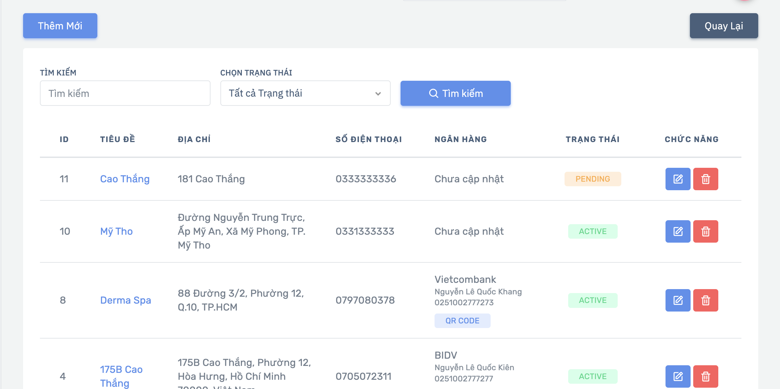
Task: Delete the Mỹ Tho branch entry
Action: [705, 231]
